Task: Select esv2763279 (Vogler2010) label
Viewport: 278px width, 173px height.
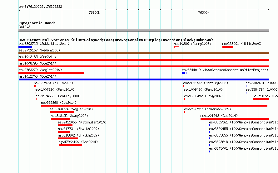Action: [40, 70]
